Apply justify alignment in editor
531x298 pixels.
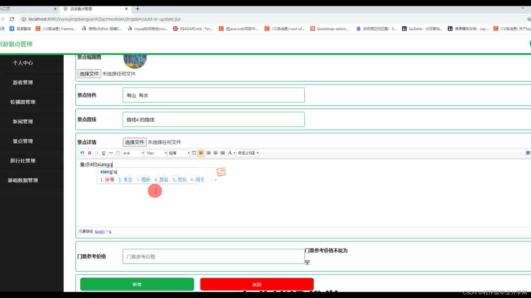(223, 153)
